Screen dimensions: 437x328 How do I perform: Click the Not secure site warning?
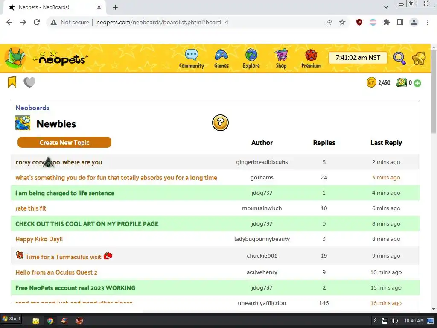pyautogui.click(x=70, y=22)
